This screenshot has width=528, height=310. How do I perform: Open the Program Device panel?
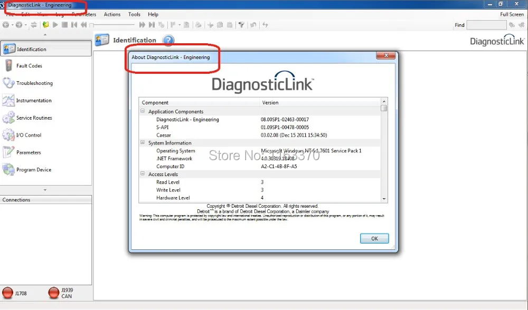(x=46, y=170)
